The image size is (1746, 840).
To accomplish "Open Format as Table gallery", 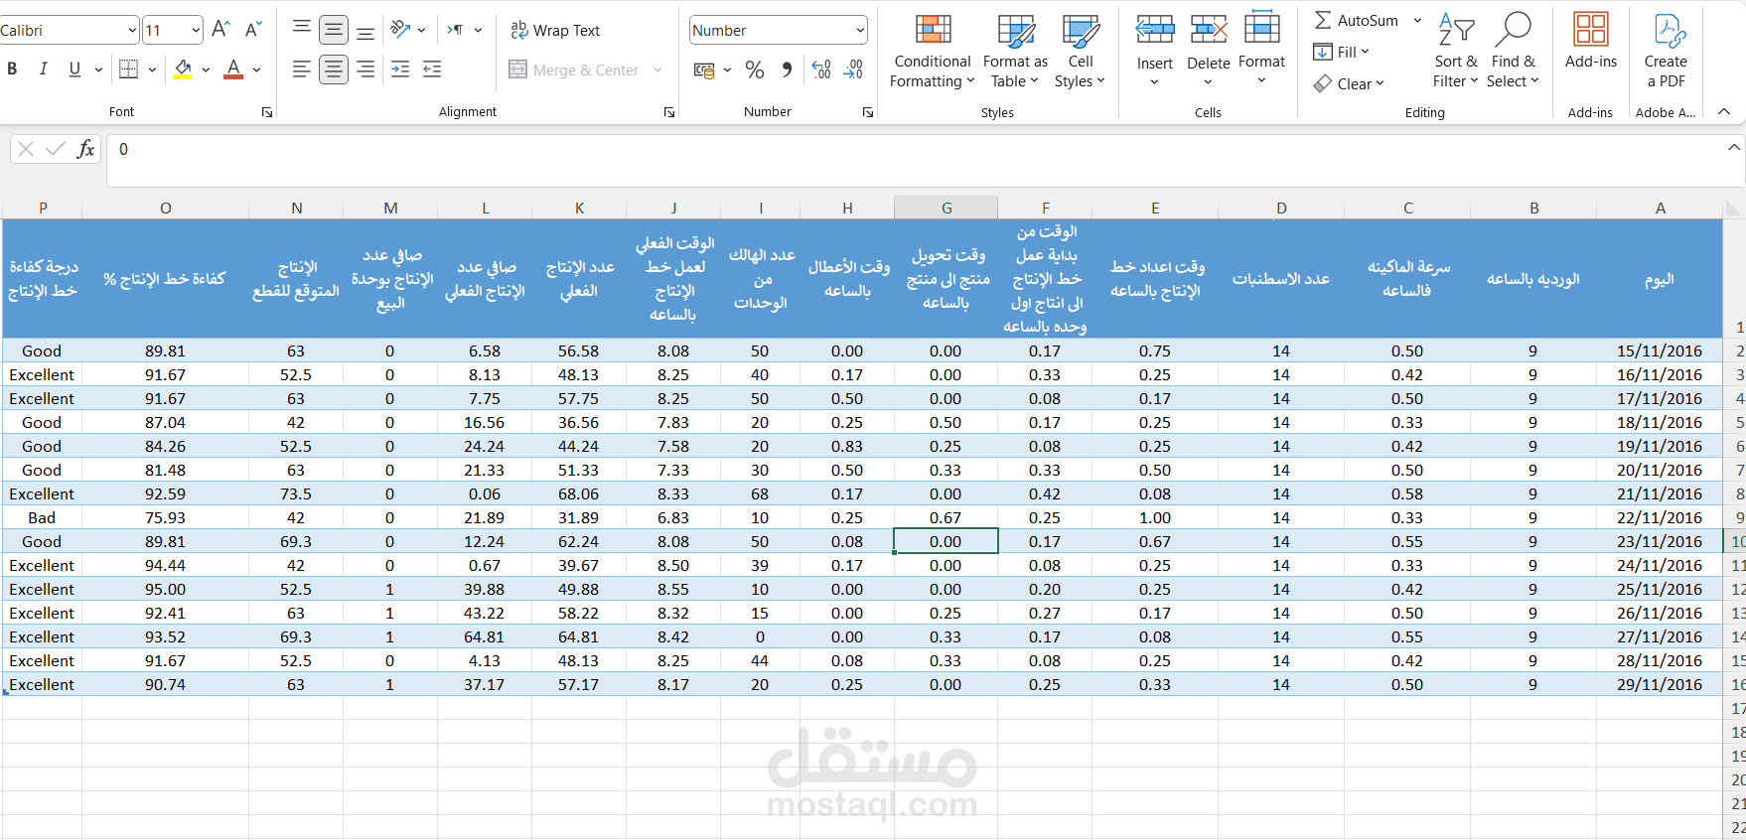I will point(1015,52).
